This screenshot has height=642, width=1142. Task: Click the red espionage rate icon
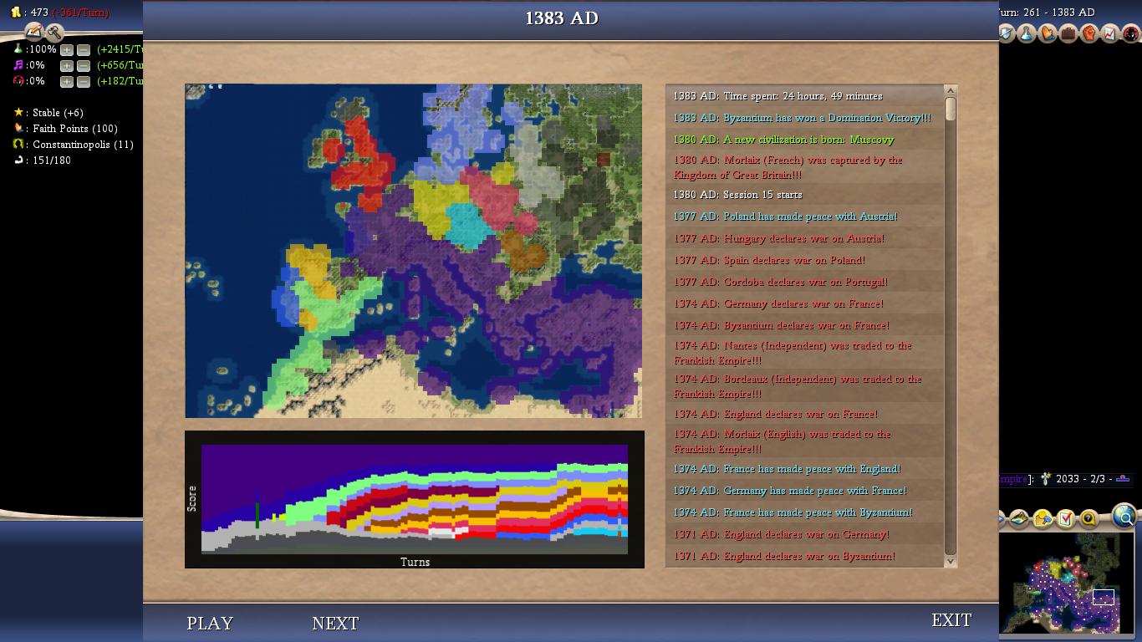[18, 81]
